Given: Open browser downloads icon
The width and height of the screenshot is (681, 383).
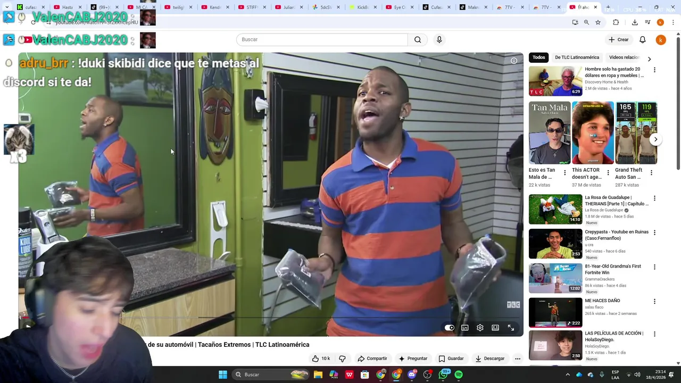Looking at the screenshot, I should pyautogui.click(x=635, y=22).
